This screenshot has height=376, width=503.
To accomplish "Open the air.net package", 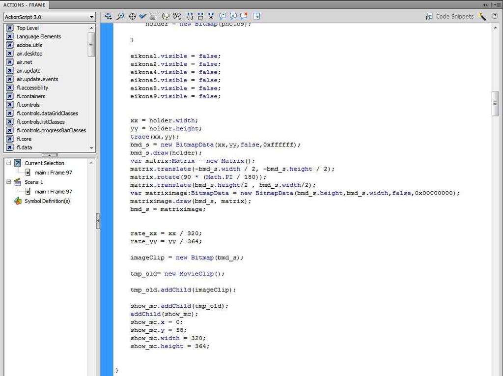I will point(25,62).
